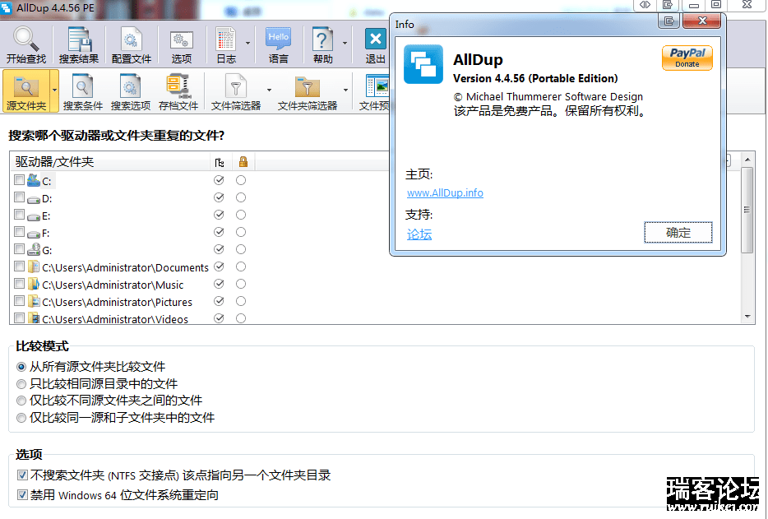Screen dimensions: 768x519
Task: Click the G: drive icon
Action: (x=34, y=249)
